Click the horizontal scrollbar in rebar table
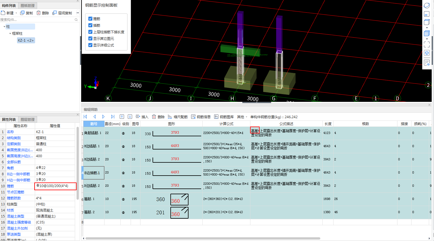Screen dimensions: 434x241 pyautogui.click(x=203, y=238)
